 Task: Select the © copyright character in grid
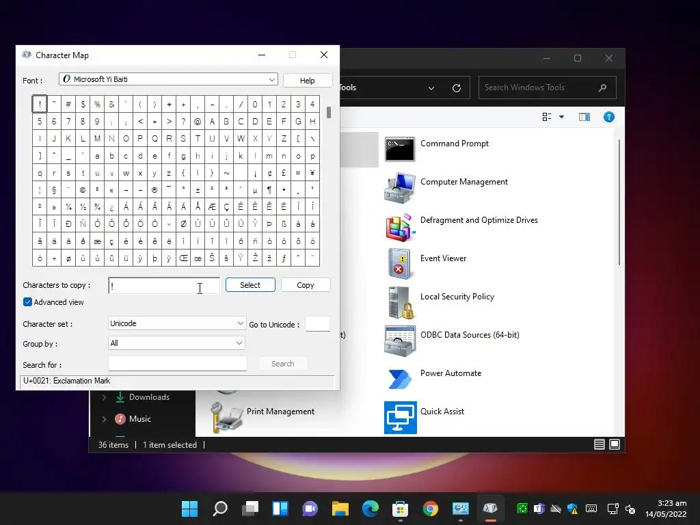[83, 190]
